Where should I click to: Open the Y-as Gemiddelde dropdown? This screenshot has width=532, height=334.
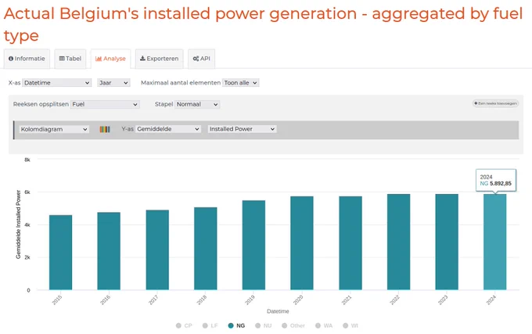click(x=168, y=129)
